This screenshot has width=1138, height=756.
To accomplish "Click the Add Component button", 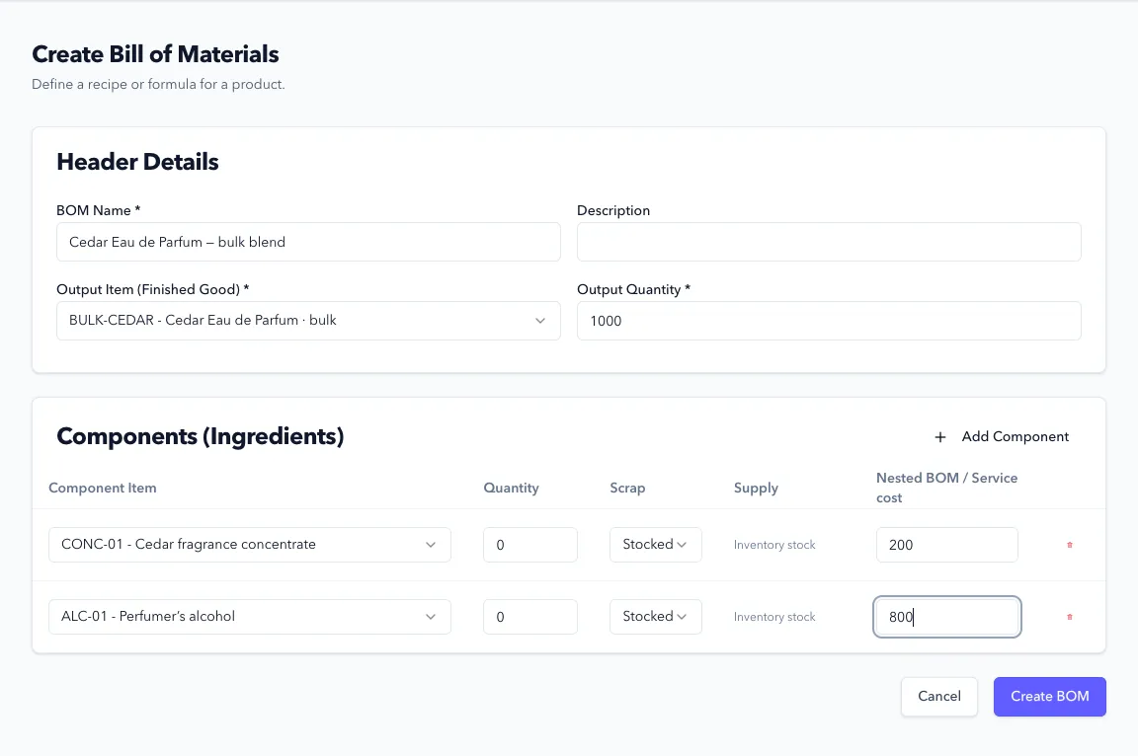I will 1002,436.
